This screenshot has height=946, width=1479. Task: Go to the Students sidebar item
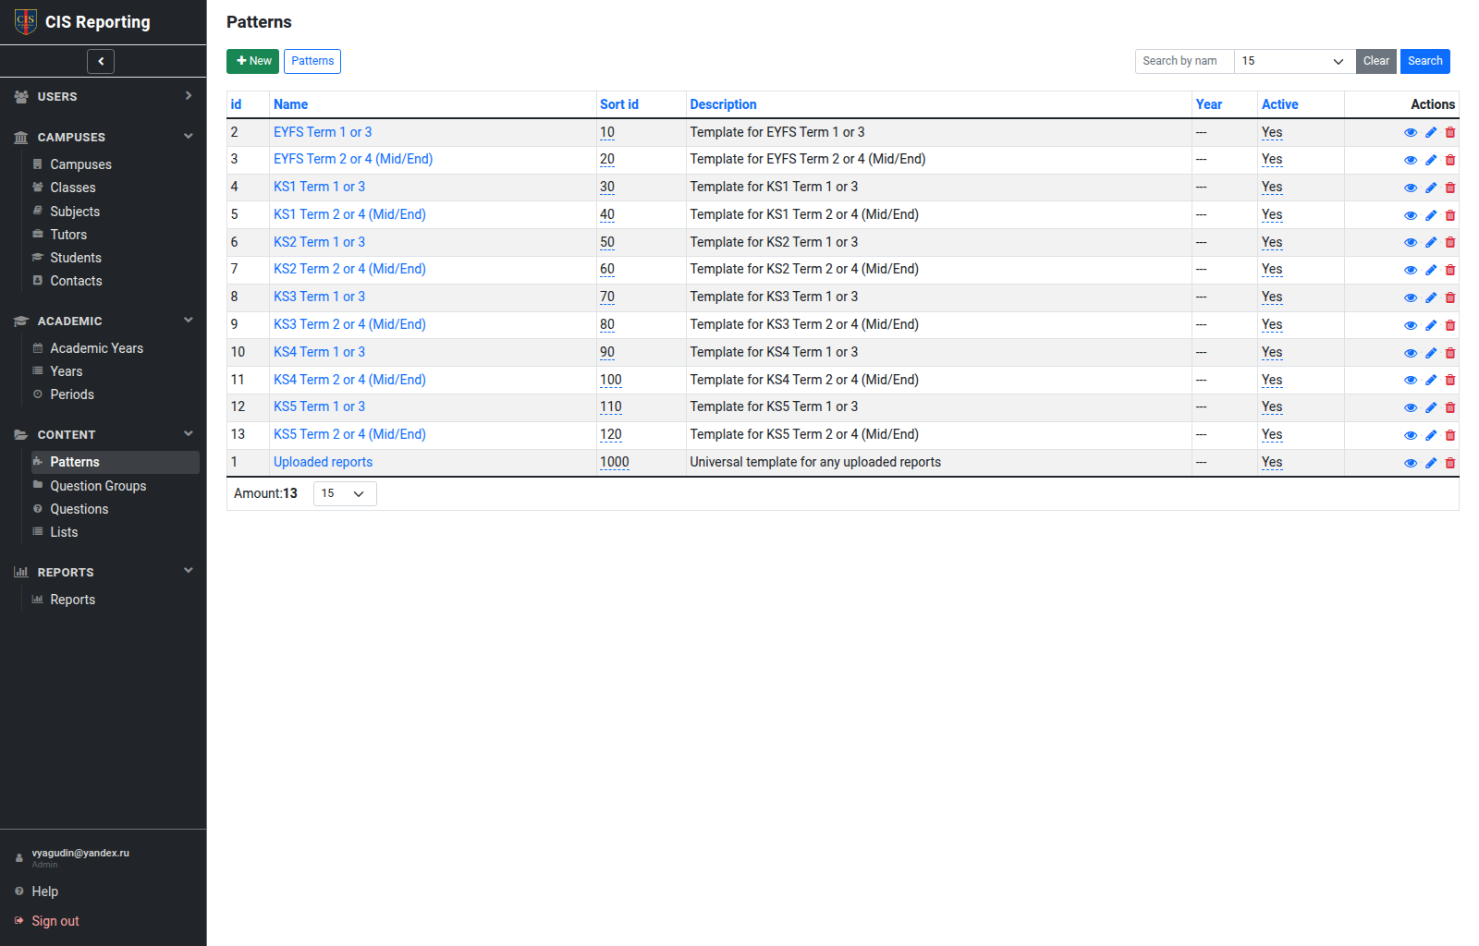[x=76, y=258]
